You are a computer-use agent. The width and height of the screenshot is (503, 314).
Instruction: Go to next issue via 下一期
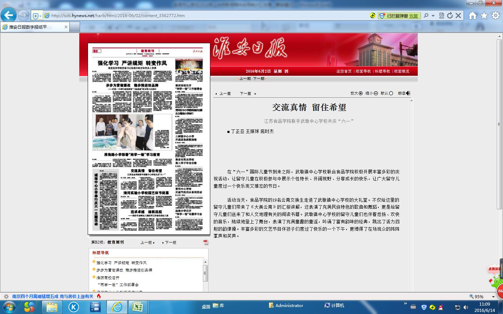click(259, 78)
